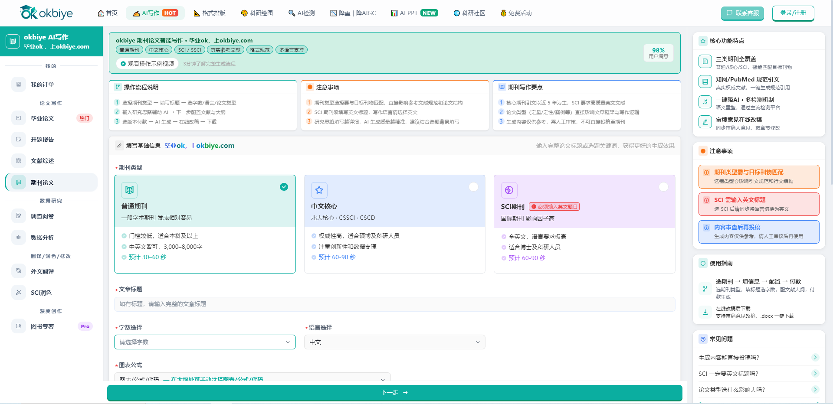833x404 pixels.
Task: Click the 数据分析 sidebar icon
Action: [19, 238]
